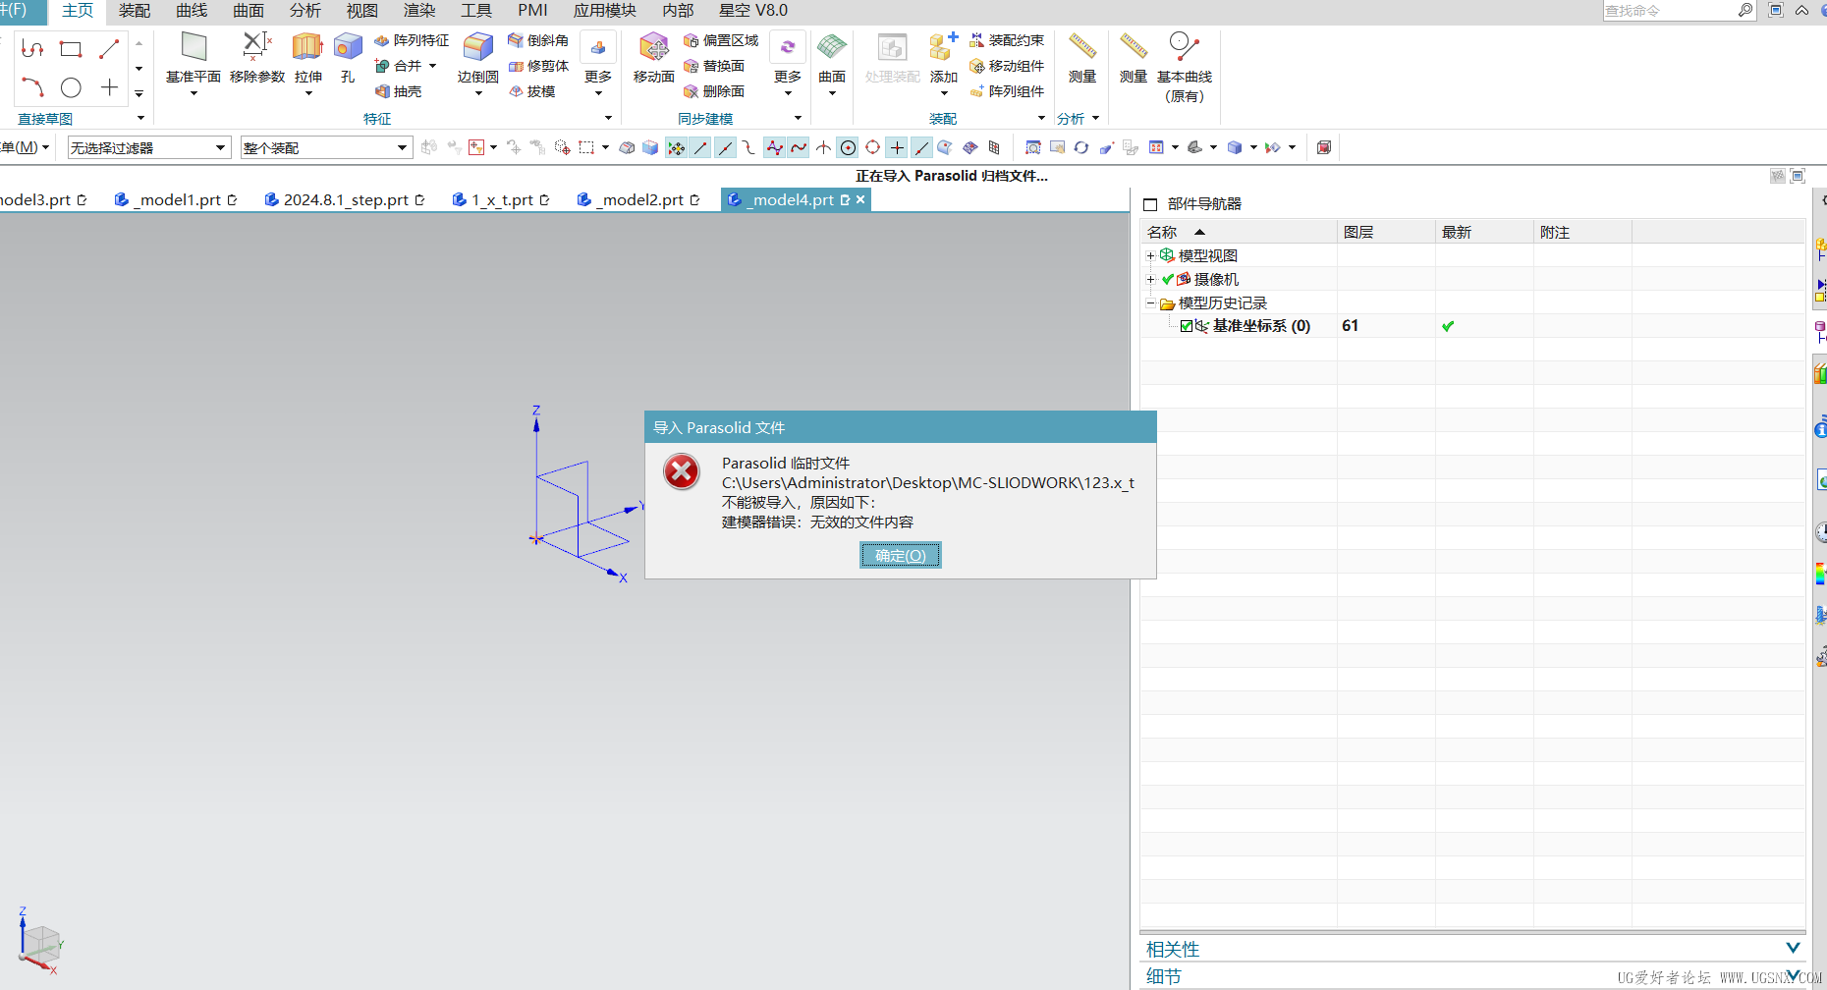Switch to the 视图 ribbon tab

point(362,11)
